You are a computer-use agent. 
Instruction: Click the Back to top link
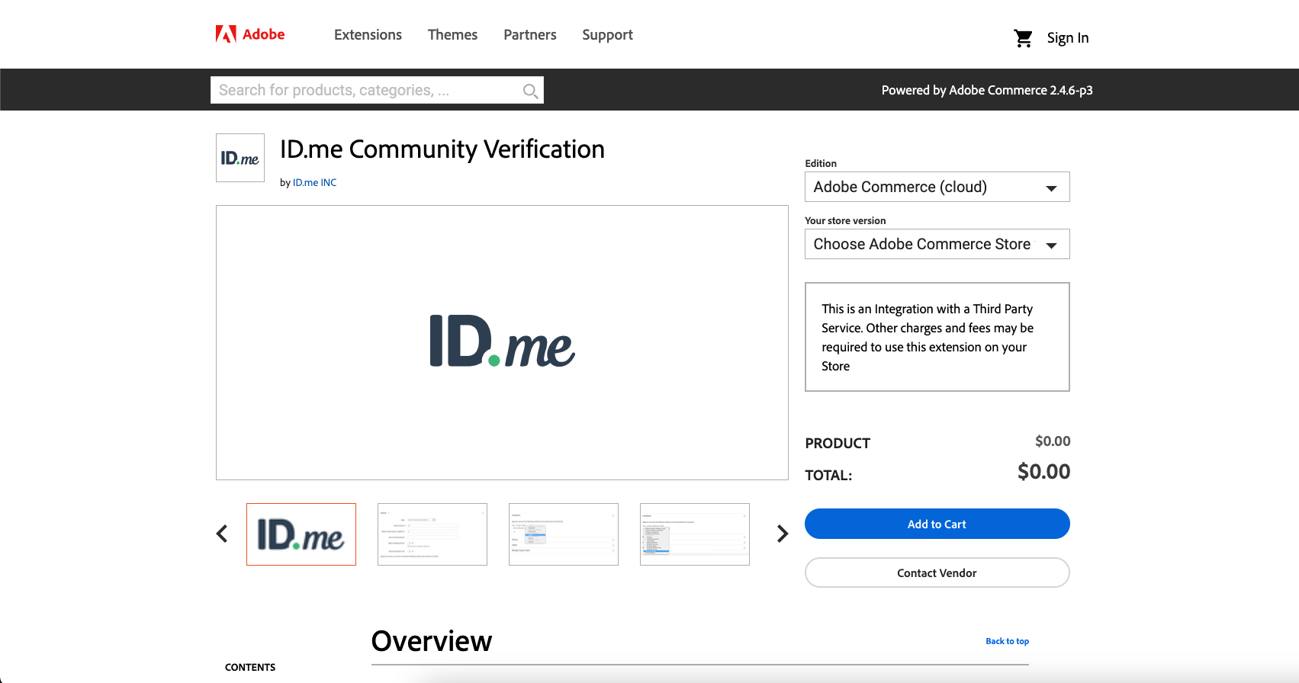(1007, 641)
